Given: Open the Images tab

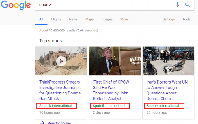Looking at the screenshot, I should pos(107,19).
